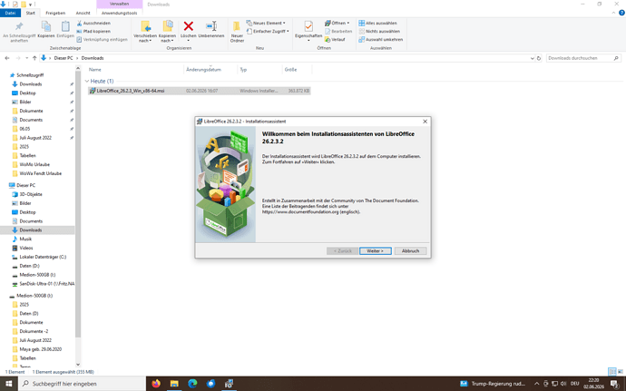Open the Dokumente quick access folder
The image size is (626, 391).
[31, 111]
